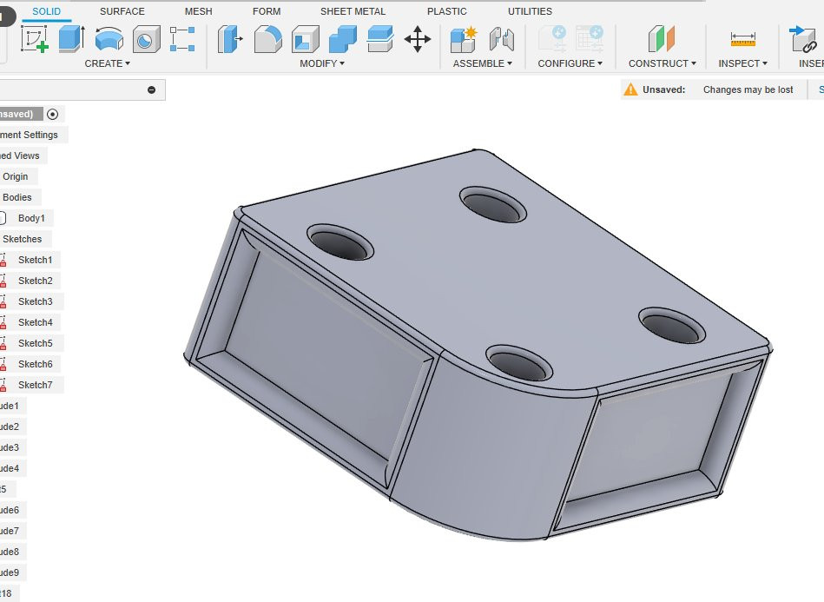
Task: Select the Shell tool icon
Action: tap(306, 39)
